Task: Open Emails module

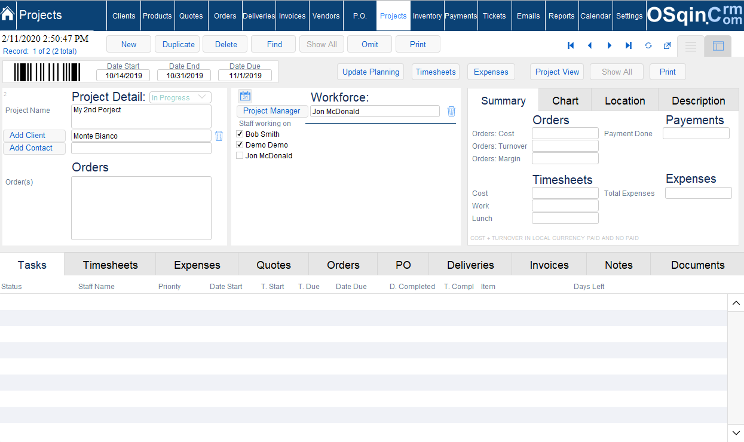Action: coord(528,16)
